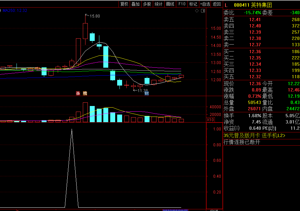Click the 股本 value 5.05亿
This screenshot has width=300, height=211.
[x=292, y=116]
